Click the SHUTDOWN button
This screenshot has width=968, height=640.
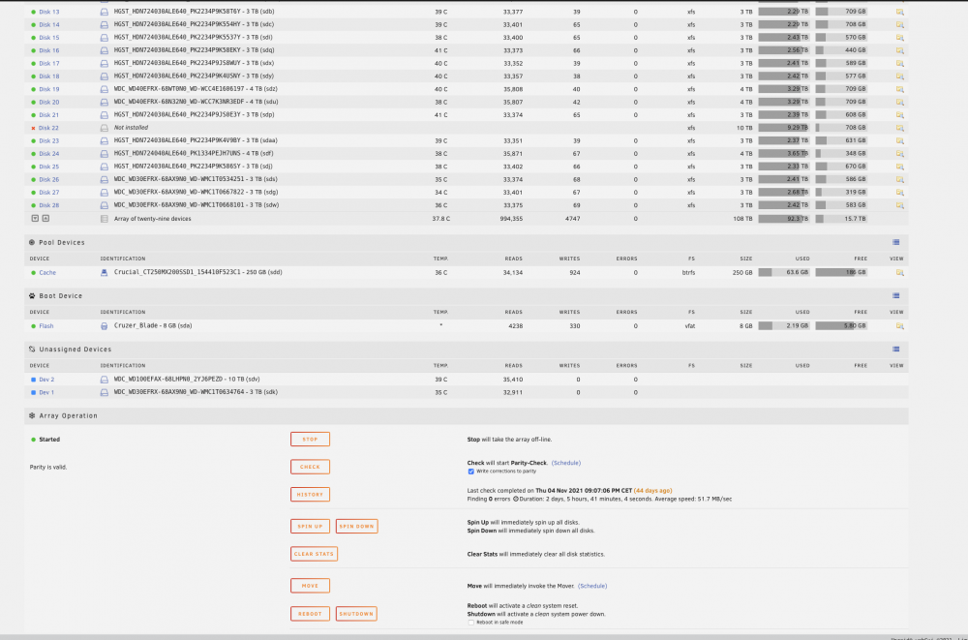[356, 614]
